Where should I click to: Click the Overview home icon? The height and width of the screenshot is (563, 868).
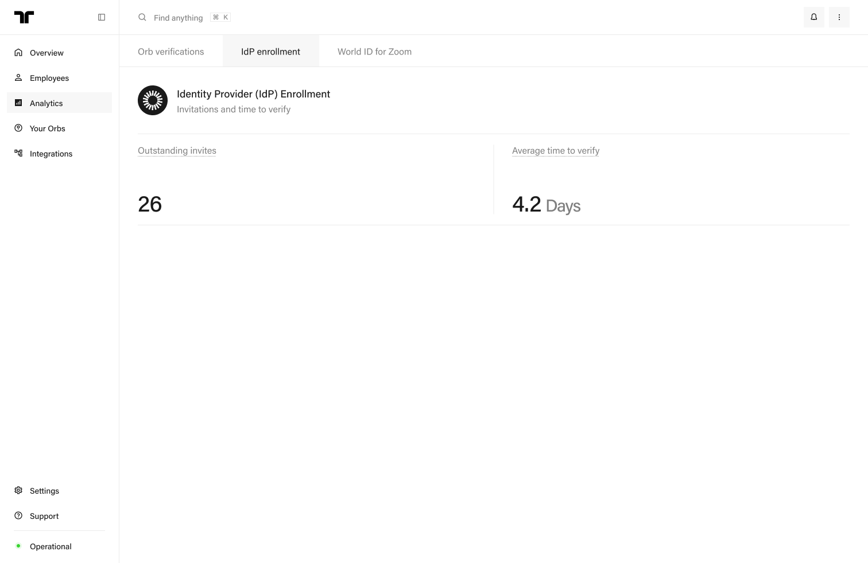tap(18, 52)
